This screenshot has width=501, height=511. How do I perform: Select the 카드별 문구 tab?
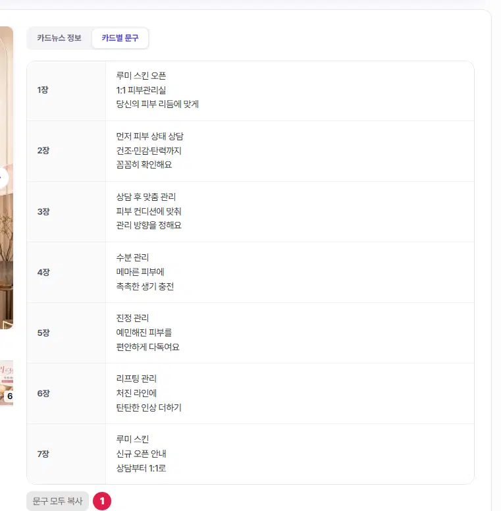120,38
